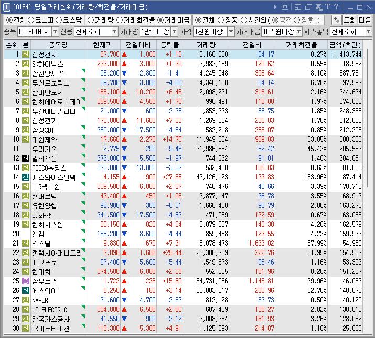The height and width of the screenshot is (338, 375).
Task: Sort by 현재가 column header
Action: (x=103, y=45)
